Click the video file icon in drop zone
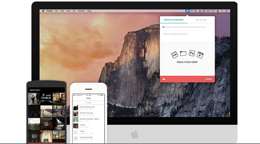This screenshot has height=144, width=260. point(200,55)
